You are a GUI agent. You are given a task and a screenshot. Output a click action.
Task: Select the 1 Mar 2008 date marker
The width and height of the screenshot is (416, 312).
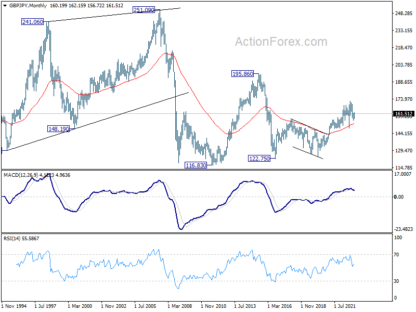point(179,306)
